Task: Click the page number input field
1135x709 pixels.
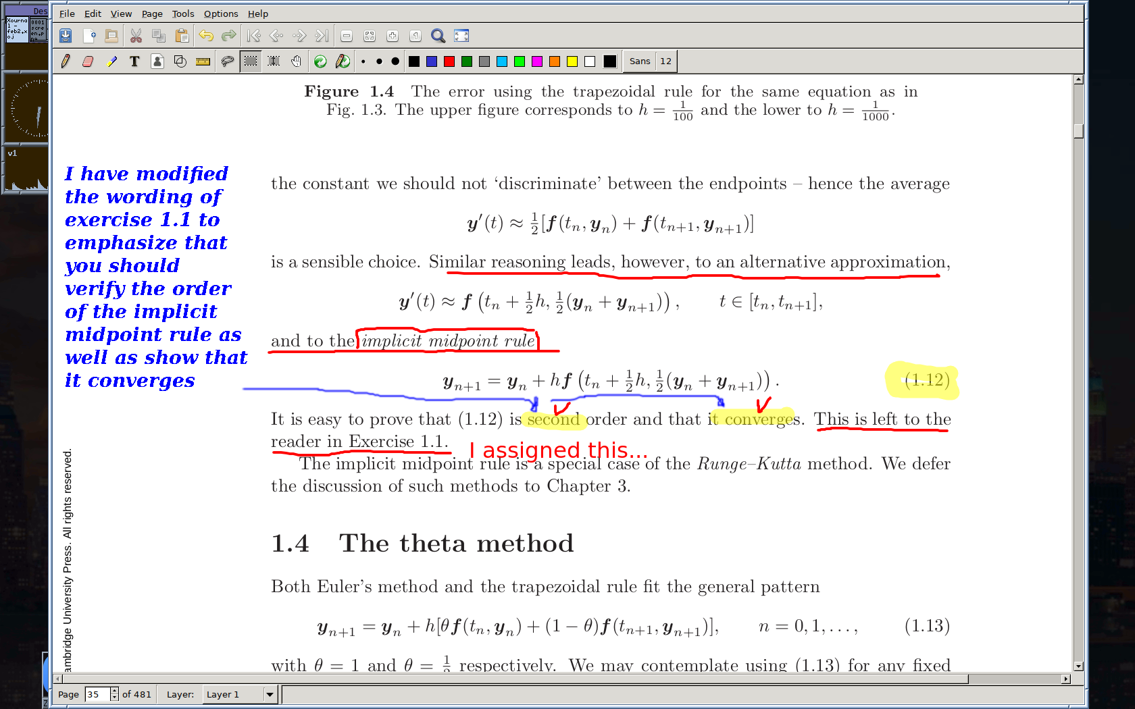Action: [97, 694]
